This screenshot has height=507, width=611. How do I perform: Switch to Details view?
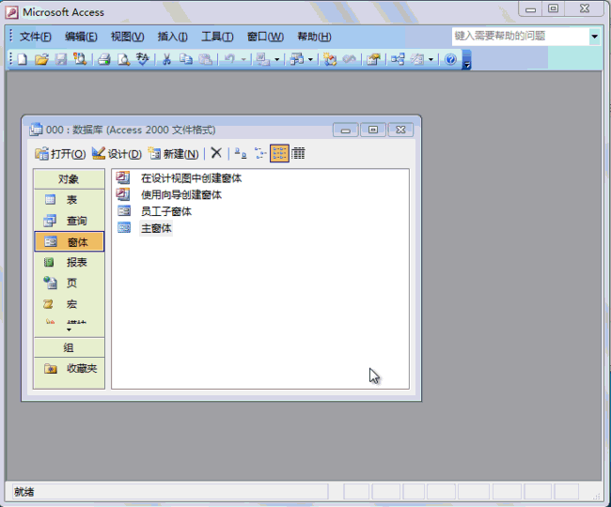[298, 153]
